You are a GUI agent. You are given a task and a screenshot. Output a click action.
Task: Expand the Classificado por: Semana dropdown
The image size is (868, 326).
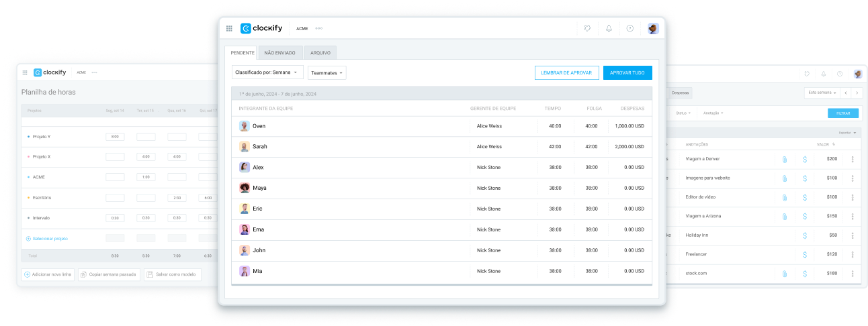[267, 72]
